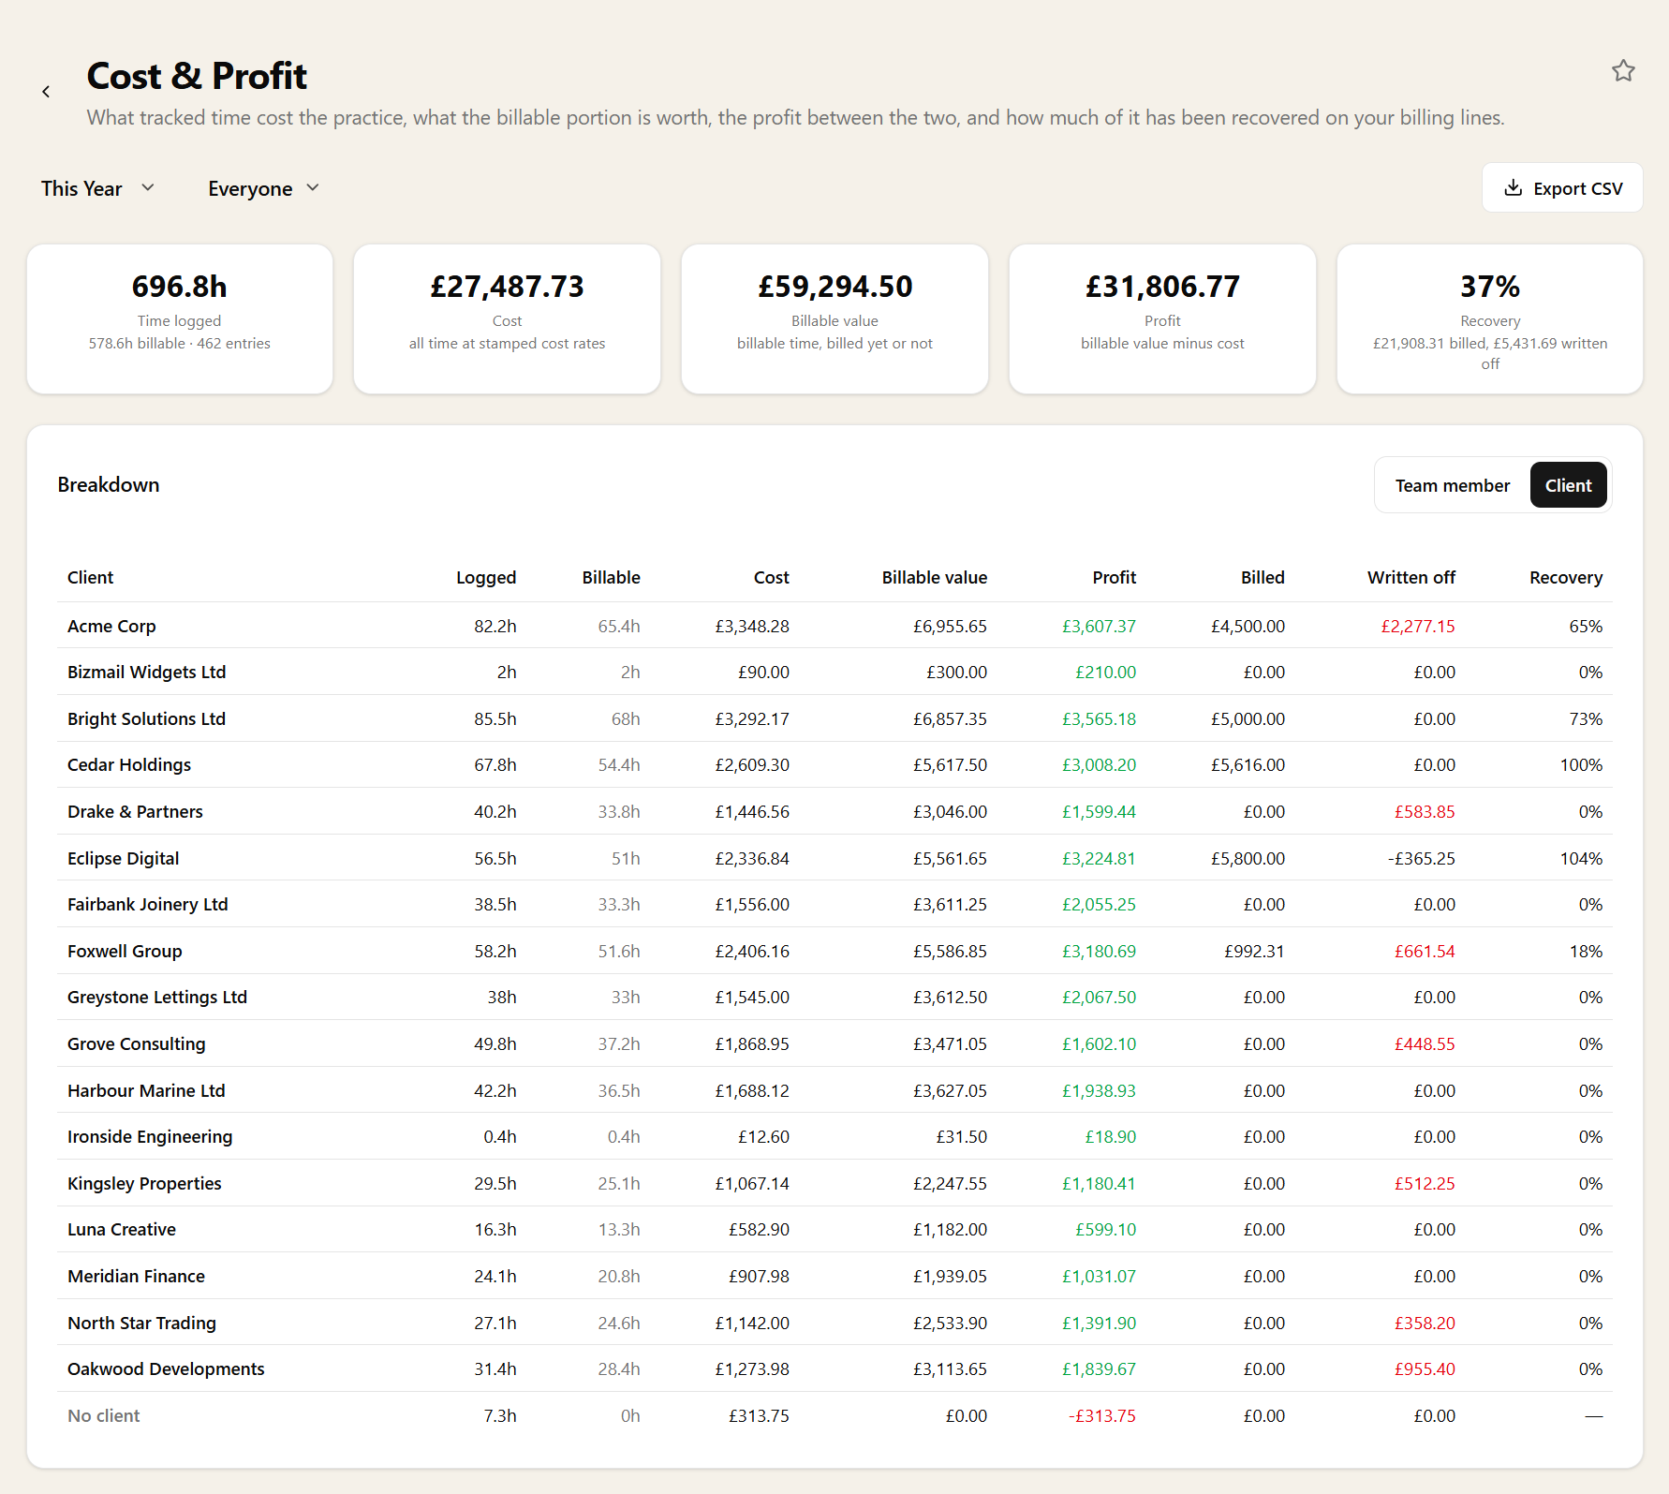The height and width of the screenshot is (1494, 1669).
Task: Select the Fairbank Joinery Ltd row
Action: 834,904
